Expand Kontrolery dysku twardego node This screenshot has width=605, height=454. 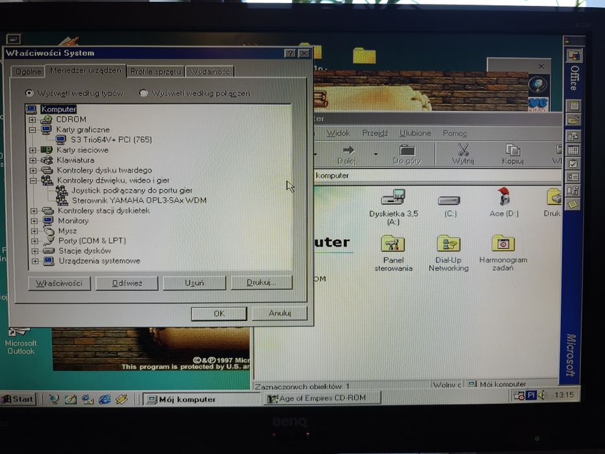coord(33,170)
